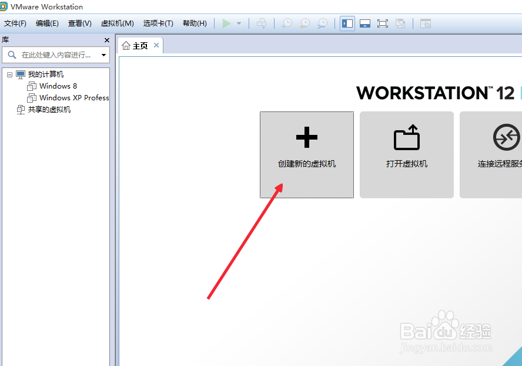Close the 主页 tab
The image size is (522, 366).
(156, 45)
